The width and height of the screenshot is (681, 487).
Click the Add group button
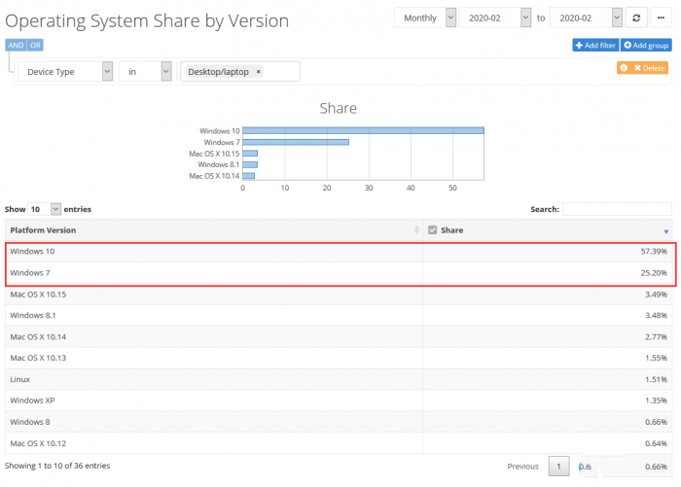pyautogui.click(x=646, y=45)
